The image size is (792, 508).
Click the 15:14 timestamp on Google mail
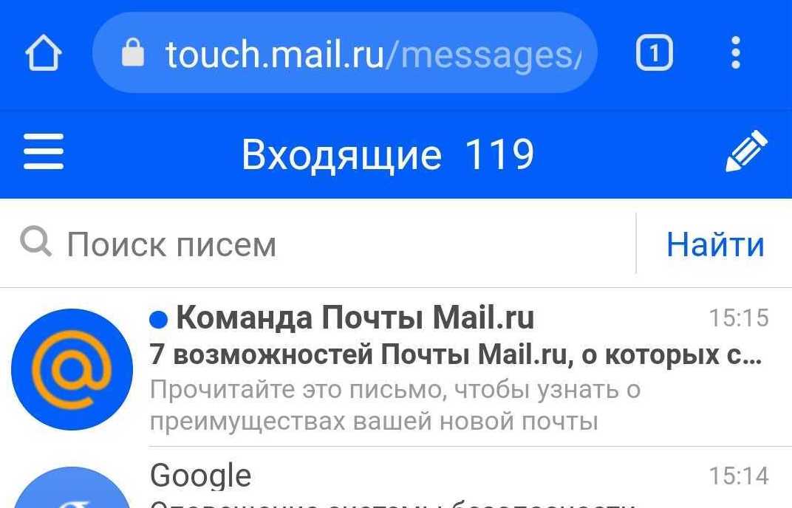[x=739, y=476]
